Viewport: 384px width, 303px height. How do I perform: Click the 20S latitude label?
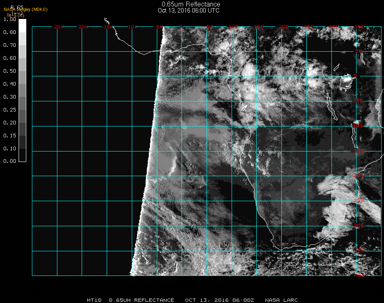point(359,175)
